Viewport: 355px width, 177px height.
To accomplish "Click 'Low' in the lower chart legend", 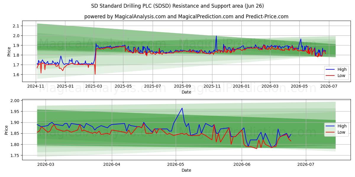I will (x=341, y=132).
